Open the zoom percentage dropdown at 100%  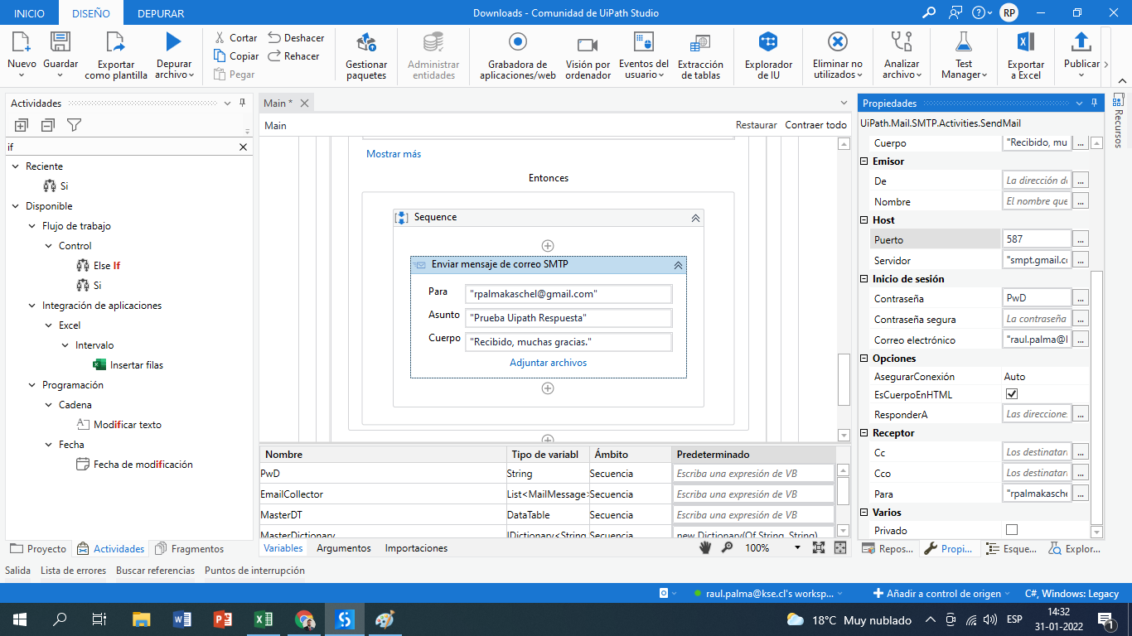[x=797, y=548]
